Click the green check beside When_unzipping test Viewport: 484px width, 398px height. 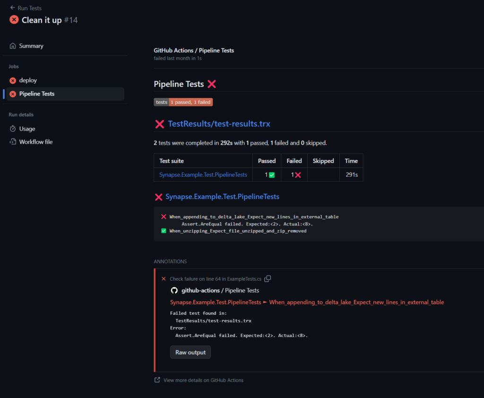pyautogui.click(x=164, y=231)
